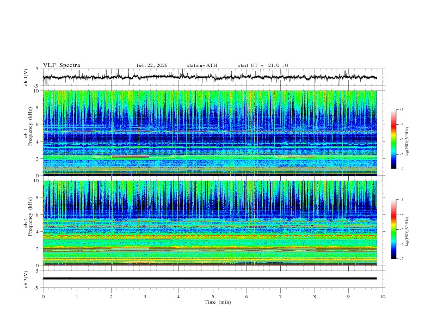431x333 pixels.
Task: Click the "Time (min)" axis title
Action: coord(218,302)
